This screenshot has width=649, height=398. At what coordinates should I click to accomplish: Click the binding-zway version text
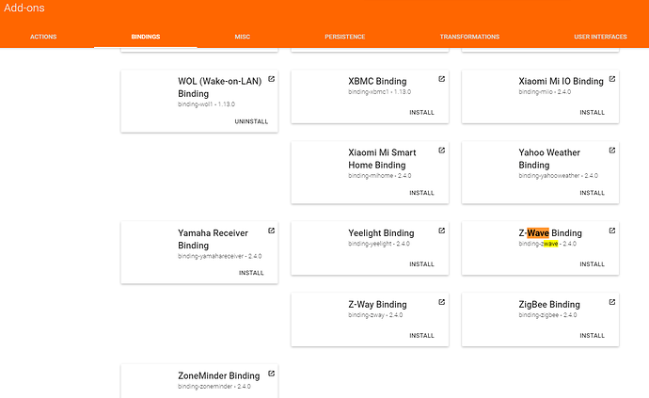[x=375, y=315]
